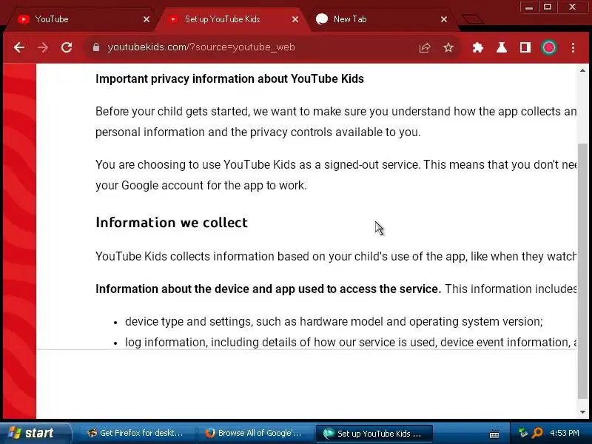Click 'Important privacy information about YouTube Kids' heading
This screenshot has height=444, width=592.
coord(229,78)
